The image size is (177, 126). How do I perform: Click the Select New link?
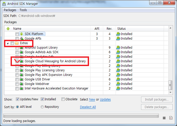pos(92,99)
